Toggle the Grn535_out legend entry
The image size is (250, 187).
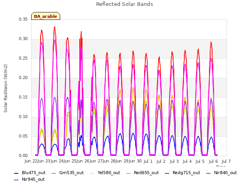(68, 173)
